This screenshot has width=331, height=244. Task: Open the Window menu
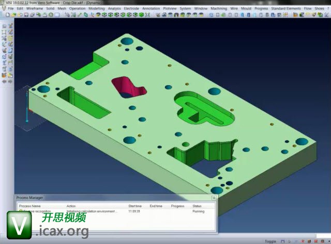coord(201,9)
